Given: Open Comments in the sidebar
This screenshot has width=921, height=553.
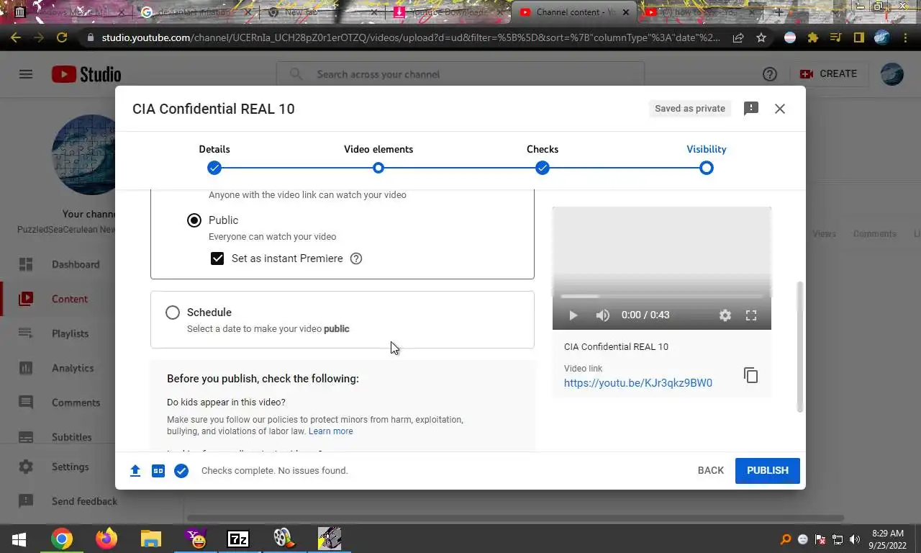Looking at the screenshot, I should 76,403.
